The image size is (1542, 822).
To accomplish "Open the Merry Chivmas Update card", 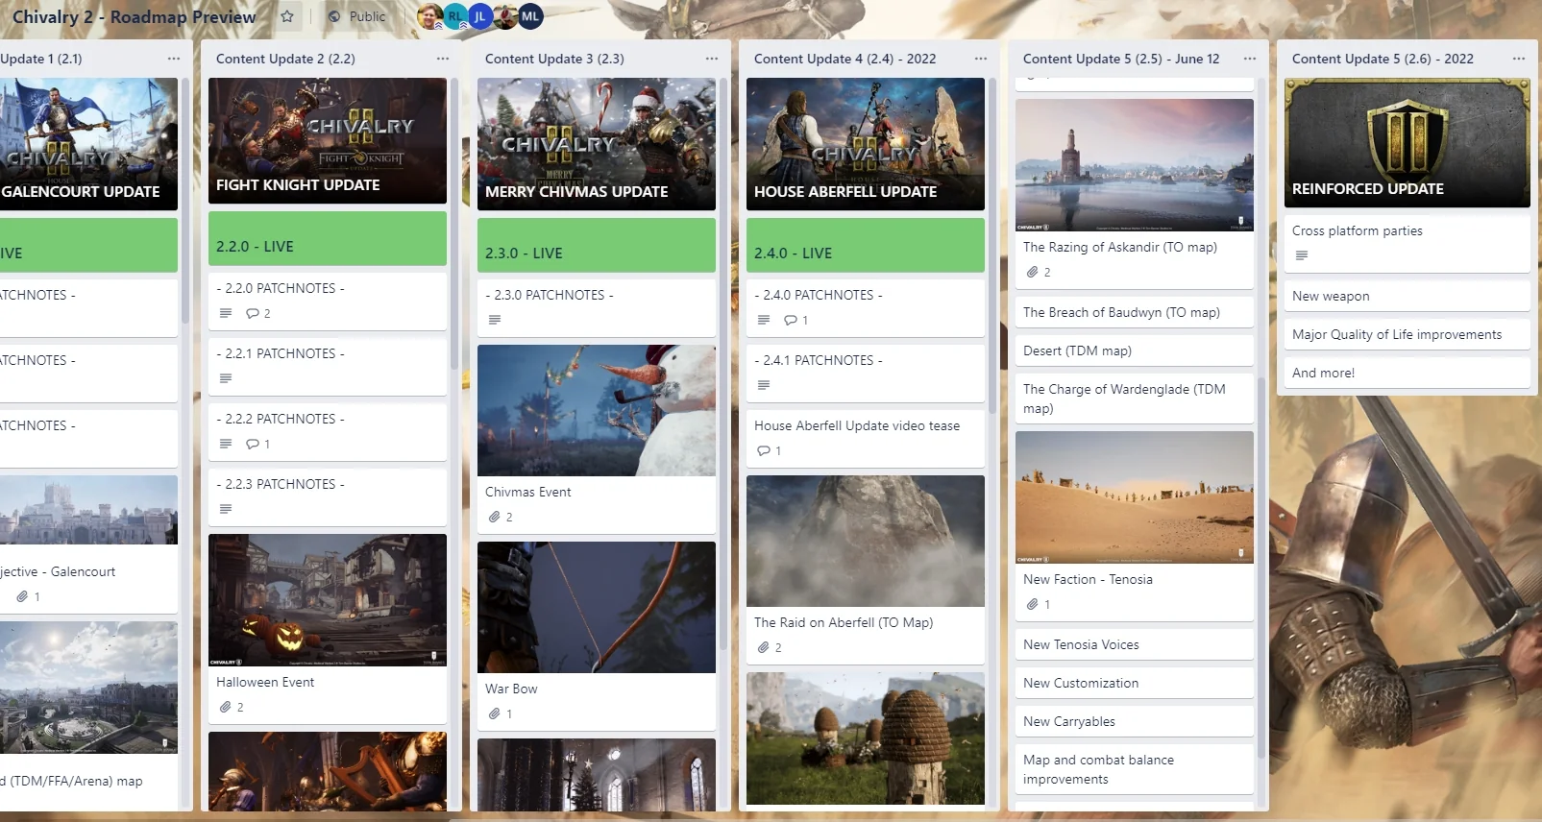I will click(x=597, y=144).
